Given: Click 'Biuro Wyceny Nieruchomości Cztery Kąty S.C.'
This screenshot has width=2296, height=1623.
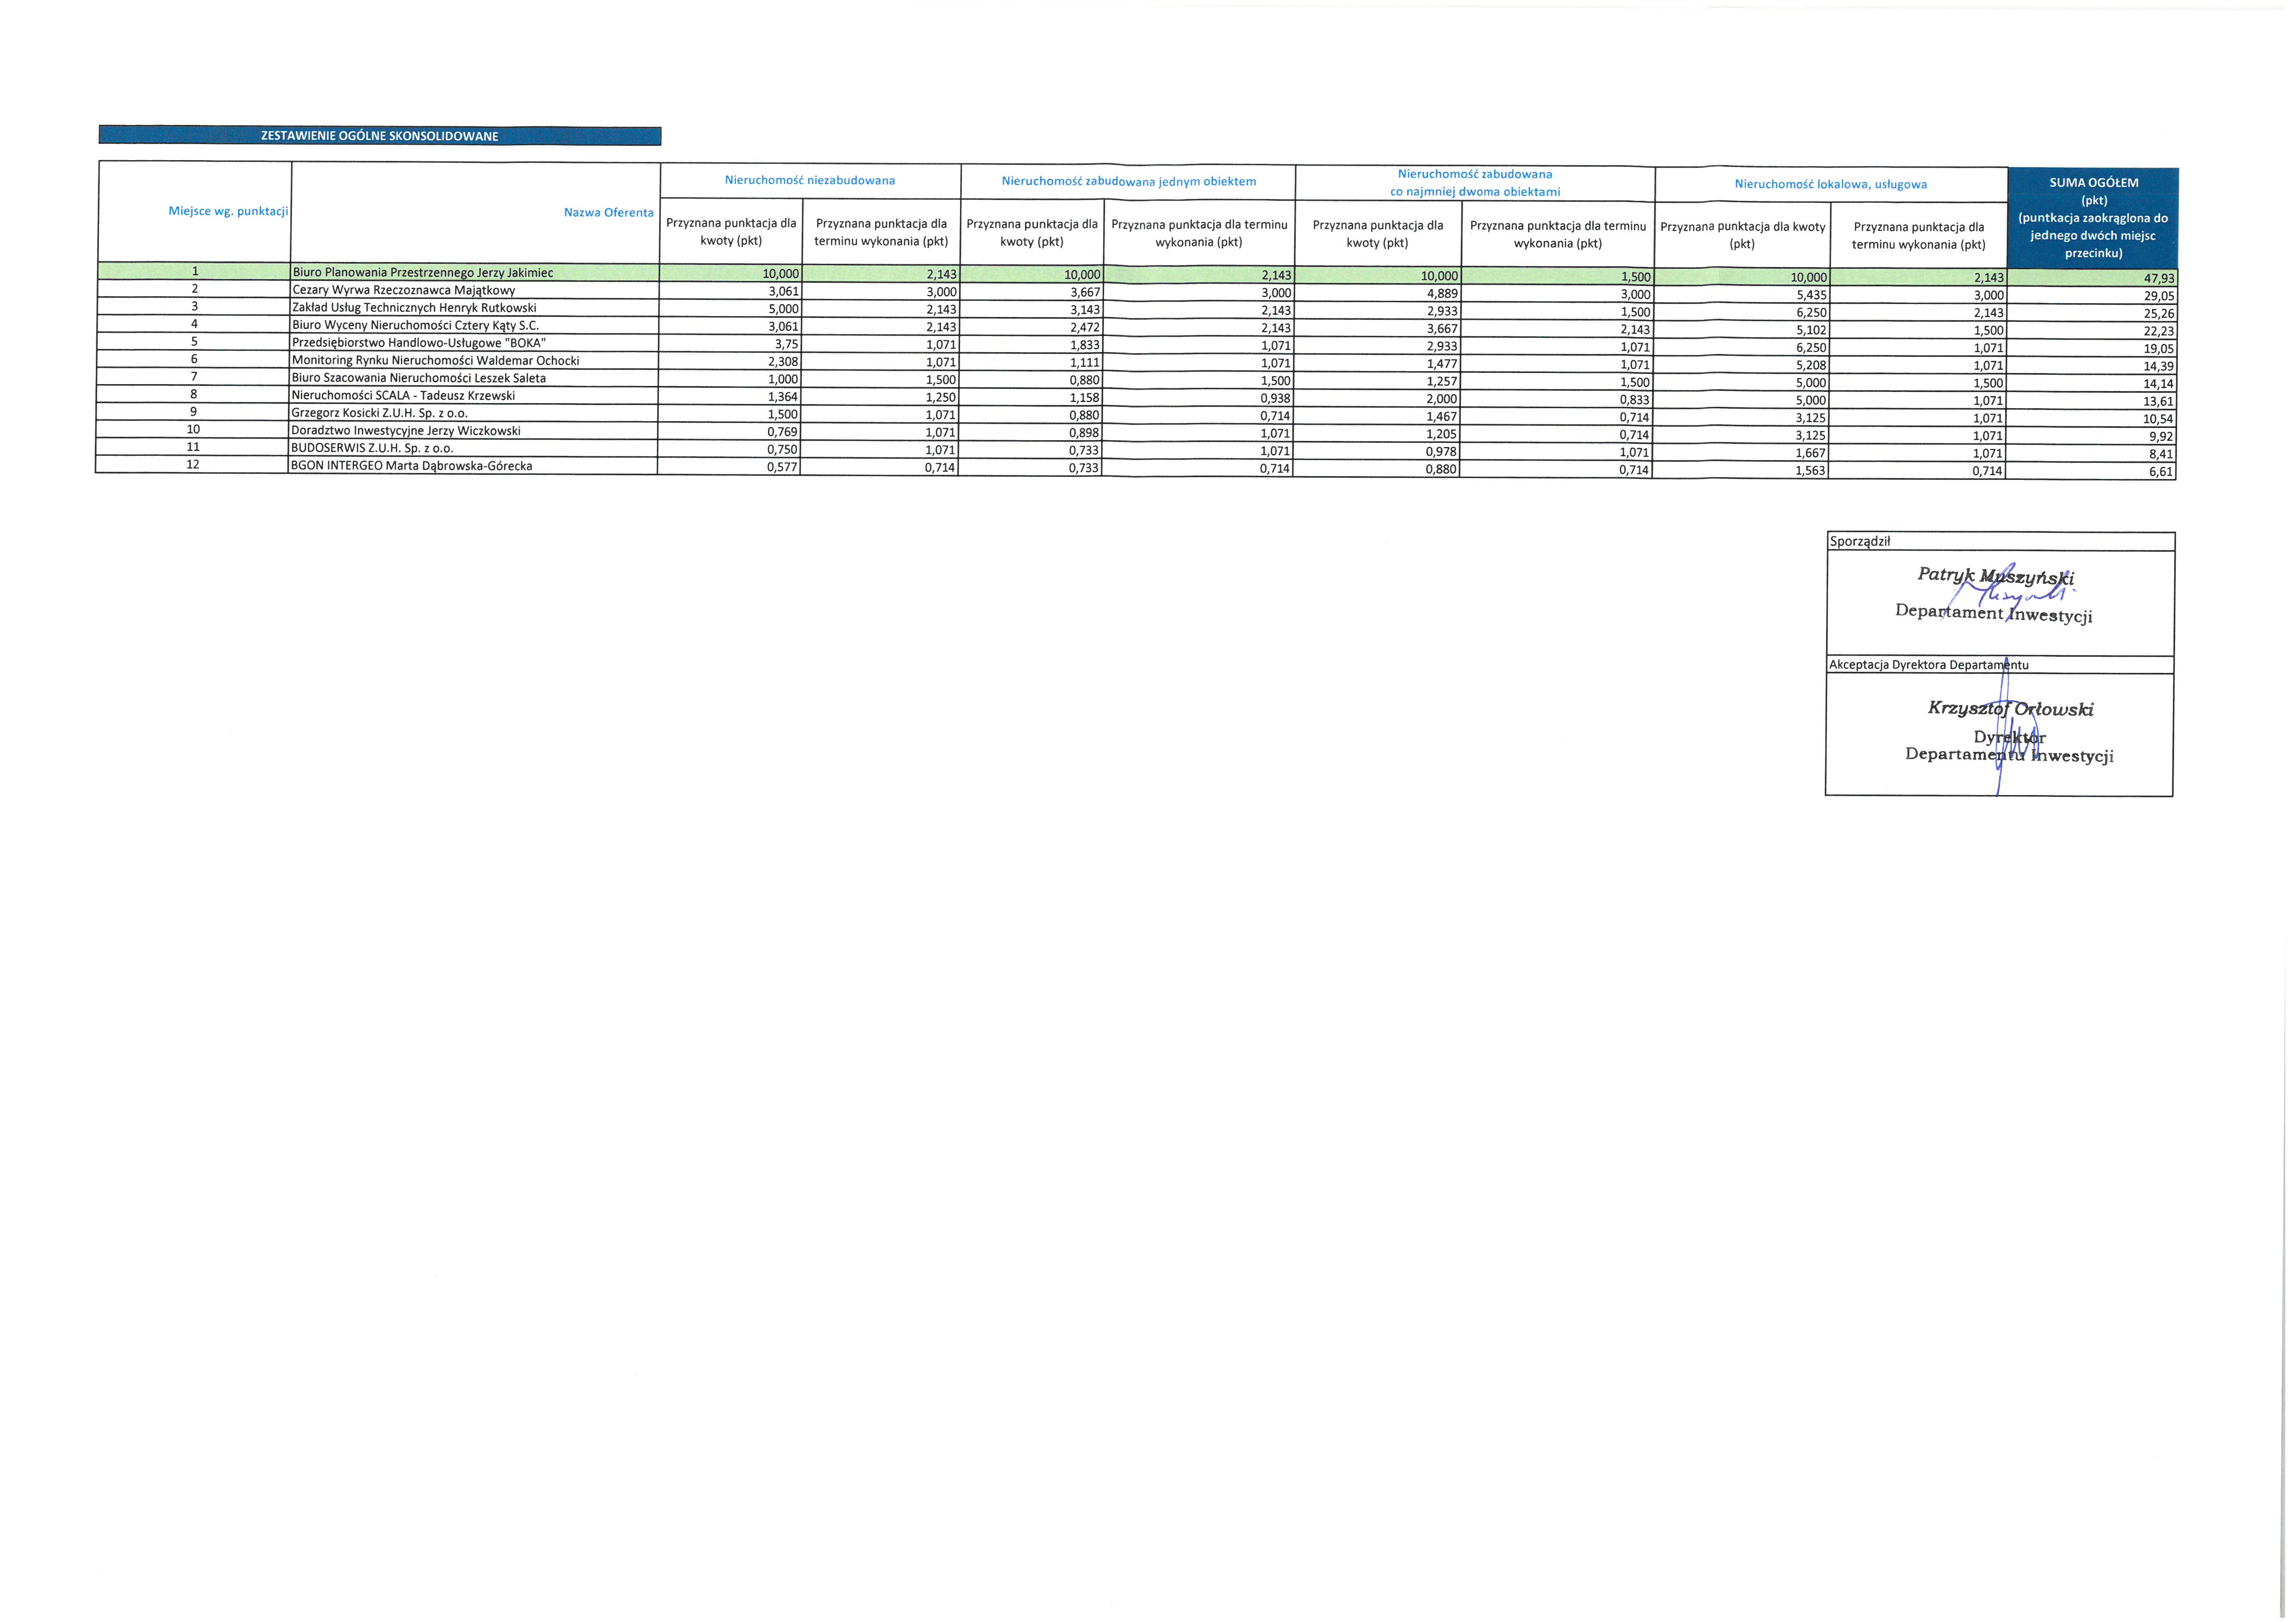Looking at the screenshot, I should (415, 325).
